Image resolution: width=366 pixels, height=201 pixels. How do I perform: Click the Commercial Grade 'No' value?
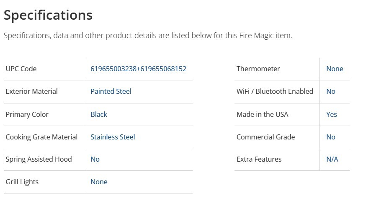click(x=331, y=137)
